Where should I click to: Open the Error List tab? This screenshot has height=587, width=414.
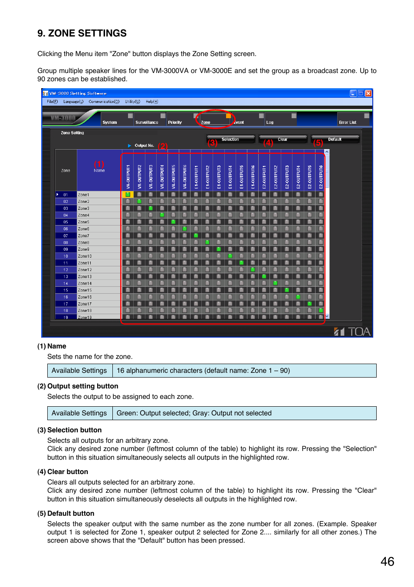tap(353, 119)
